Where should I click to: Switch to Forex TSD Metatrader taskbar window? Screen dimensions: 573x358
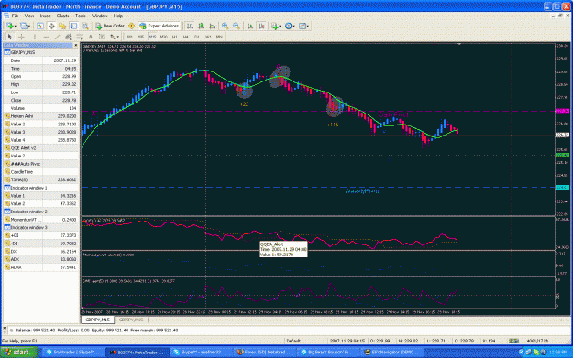264,353
